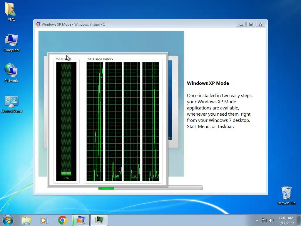
Task: Switch to Windows Virtual PC taskbar button
Action: (x=81, y=220)
